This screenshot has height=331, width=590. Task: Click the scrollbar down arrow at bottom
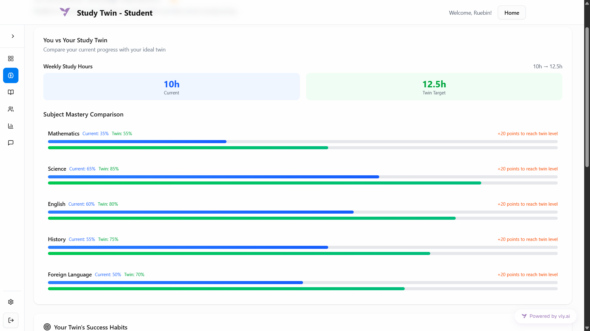[x=587, y=328]
